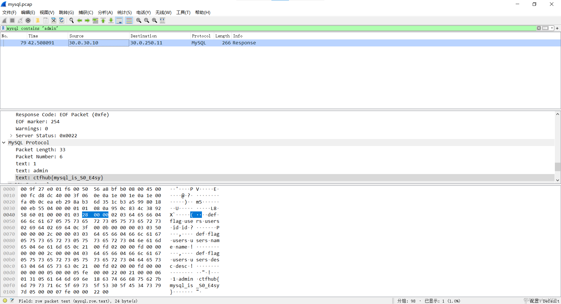Open the 统计(S) menu
The width and height of the screenshot is (561, 304).
(x=124, y=13)
